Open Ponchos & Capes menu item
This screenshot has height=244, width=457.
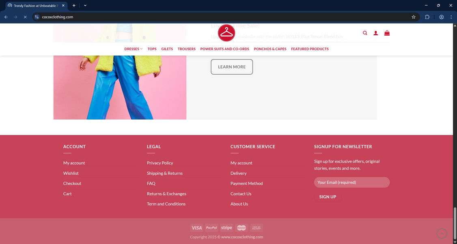(x=270, y=49)
